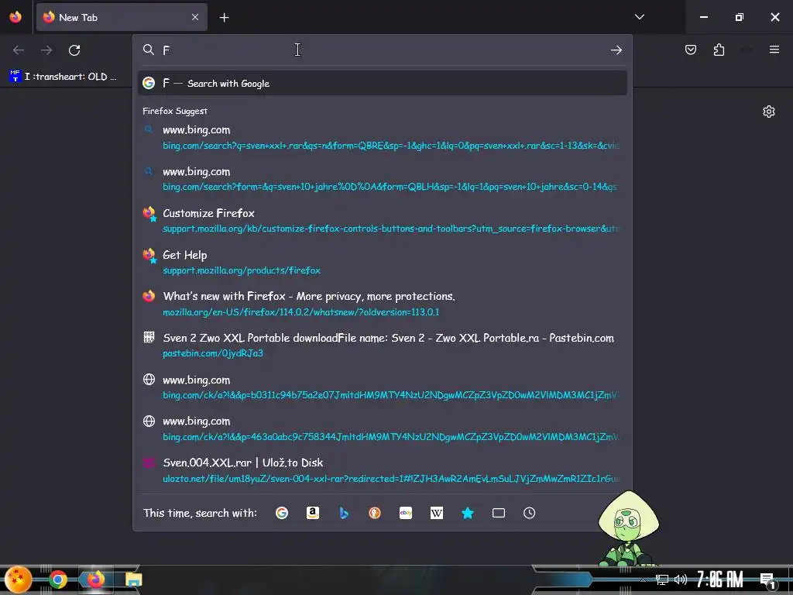The height and width of the screenshot is (595, 793).
Task: Click the Start orb on taskbar
Action: [19, 580]
